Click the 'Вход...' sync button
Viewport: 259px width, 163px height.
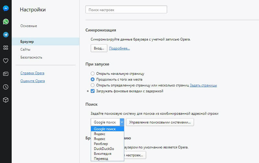[x=99, y=48]
